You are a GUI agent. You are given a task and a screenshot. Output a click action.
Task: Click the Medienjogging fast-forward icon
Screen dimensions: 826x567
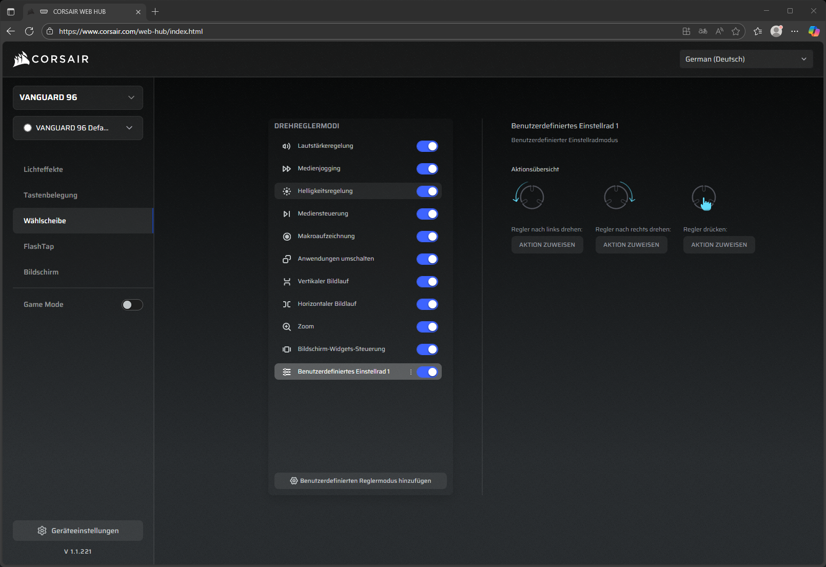pos(286,169)
